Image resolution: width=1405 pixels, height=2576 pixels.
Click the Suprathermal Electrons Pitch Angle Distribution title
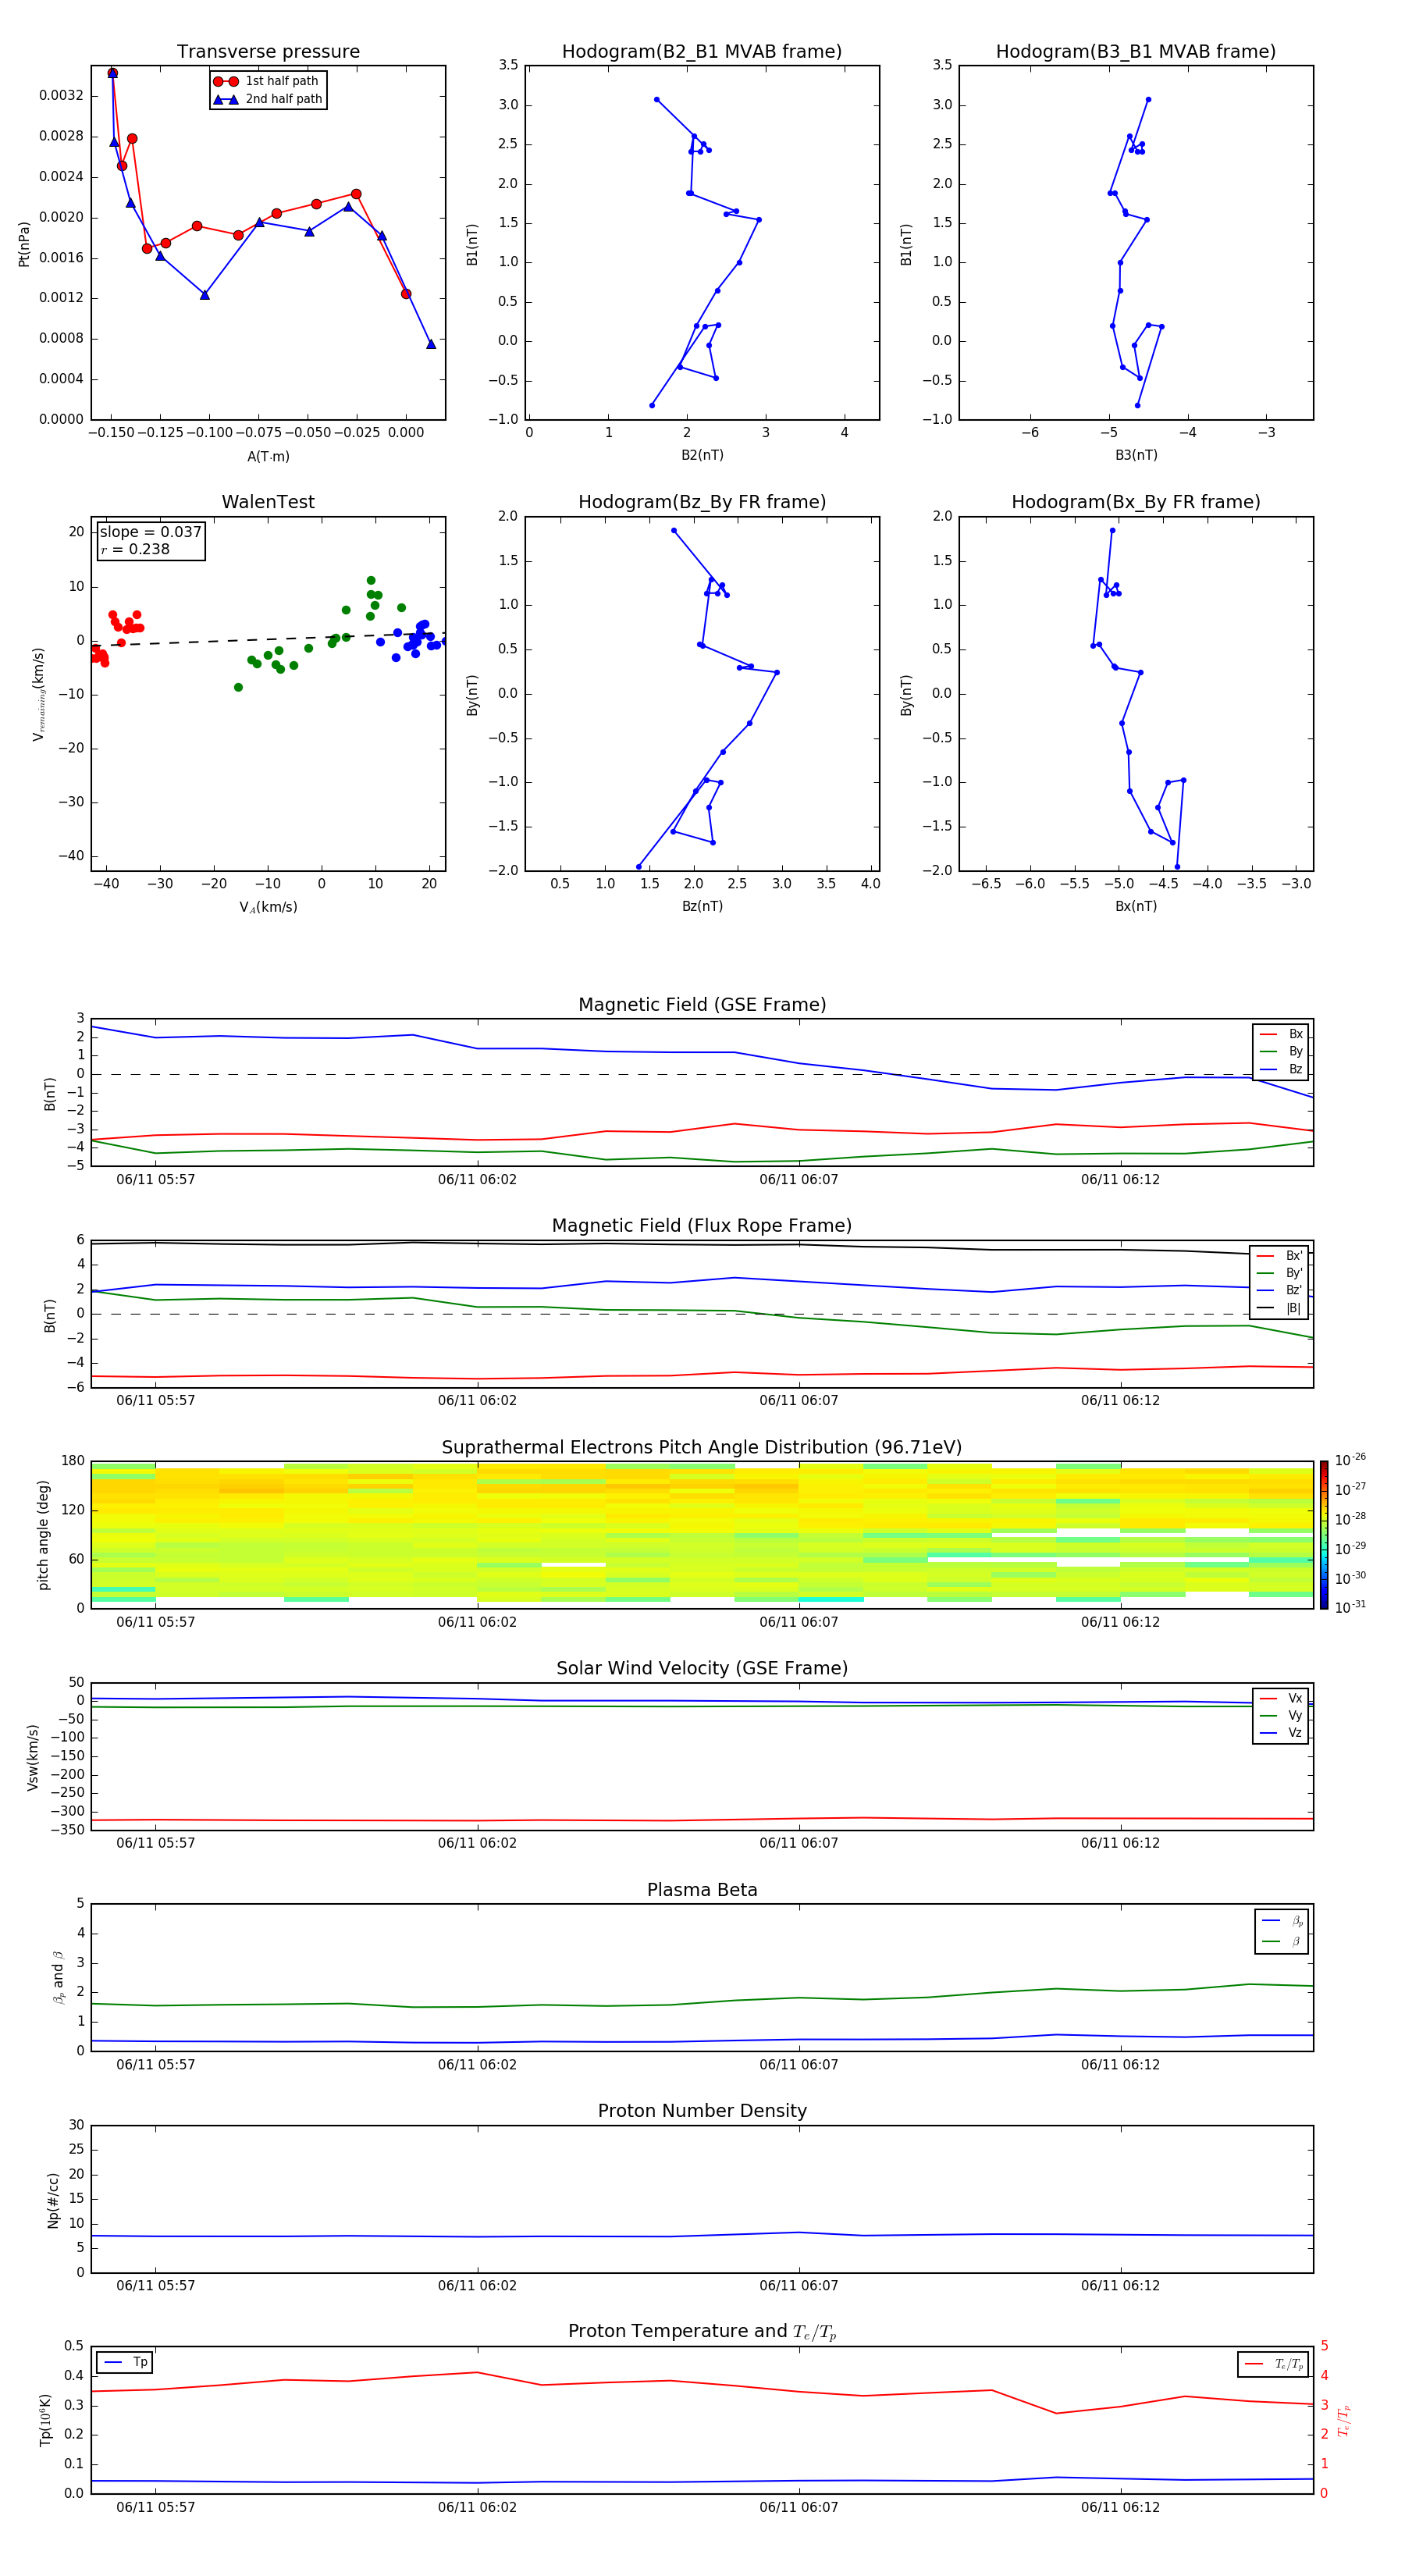pyautogui.click(x=702, y=1448)
